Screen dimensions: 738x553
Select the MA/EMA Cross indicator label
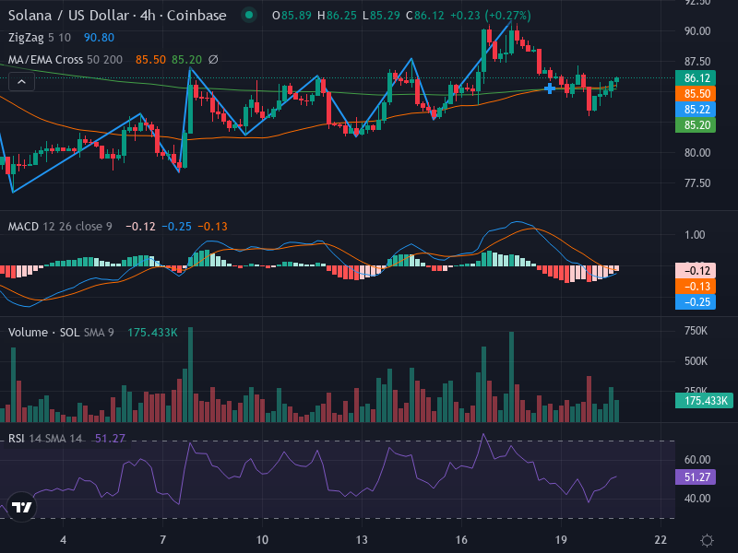point(45,60)
